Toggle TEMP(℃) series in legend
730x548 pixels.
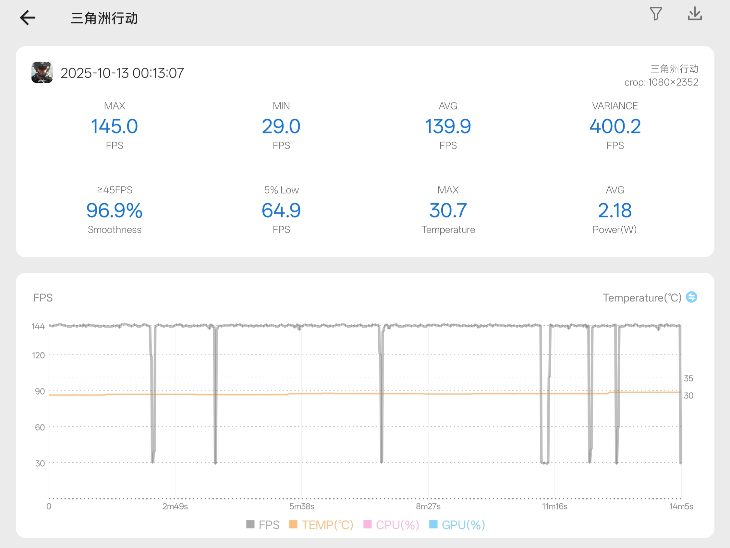pos(327,525)
